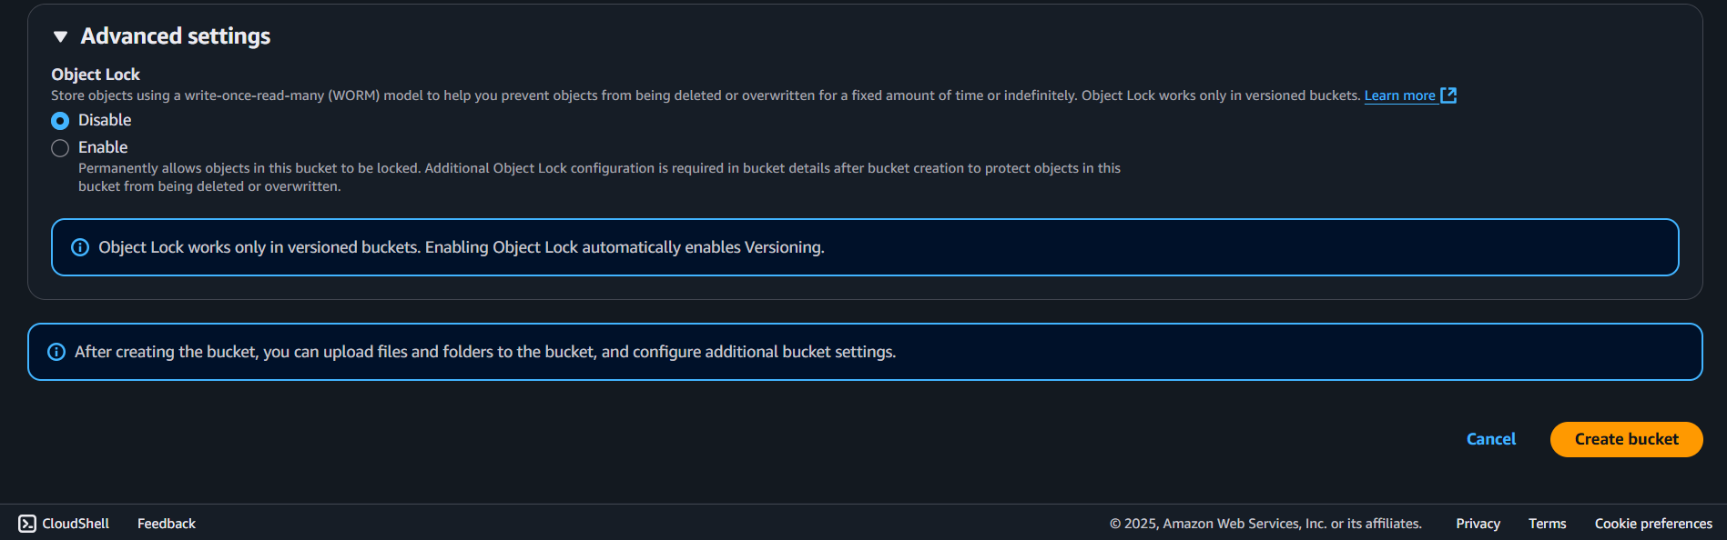This screenshot has height=540, width=1727.
Task: Click the info icon in the upload files notice
Action: (56, 352)
